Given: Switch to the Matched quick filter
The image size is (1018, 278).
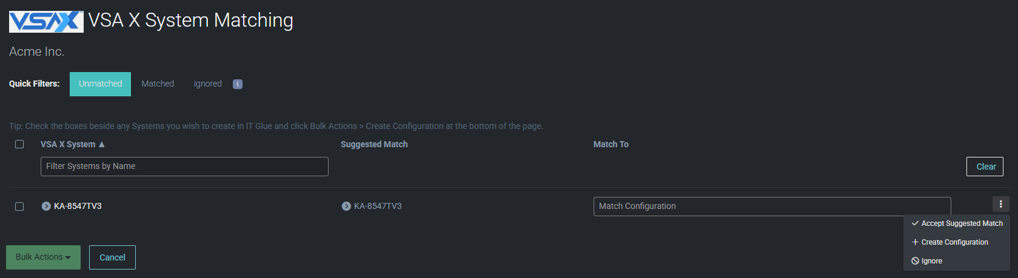Looking at the screenshot, I should (158, 84).
